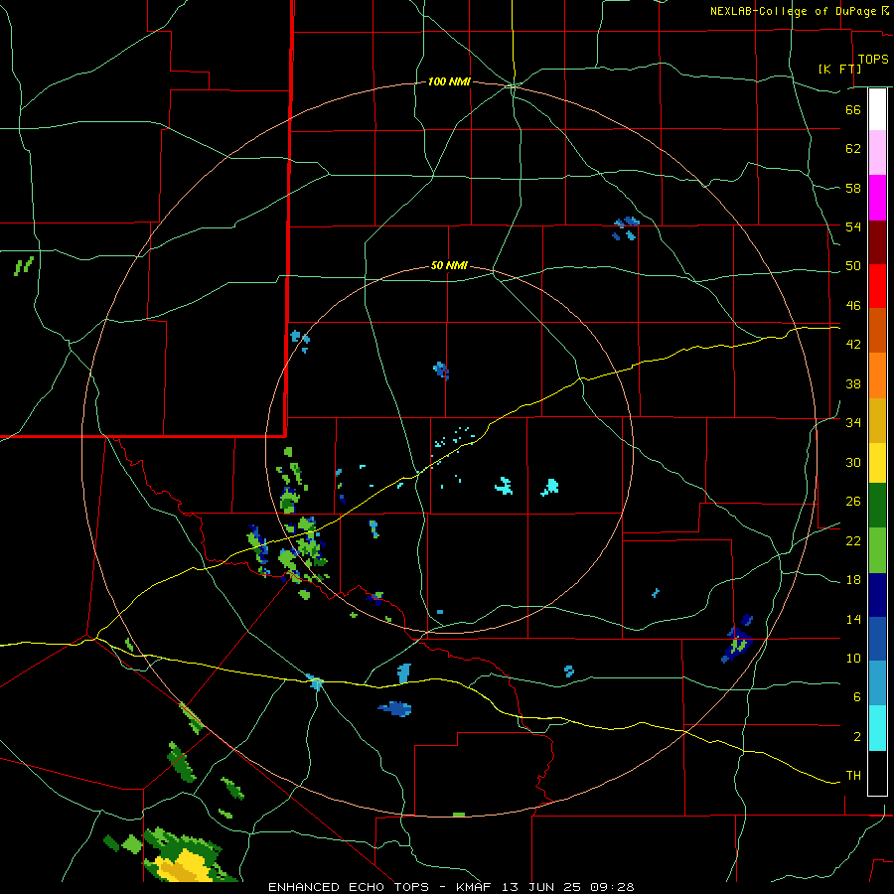The height and width of the screenshot is (894, 894).
Task: Click the '50' legend value
Action: [853, 266]
